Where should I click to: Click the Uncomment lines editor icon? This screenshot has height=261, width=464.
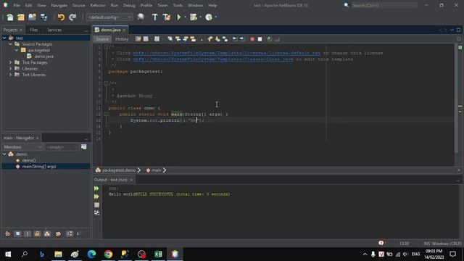pyautogui.click(x=277, y=39)
